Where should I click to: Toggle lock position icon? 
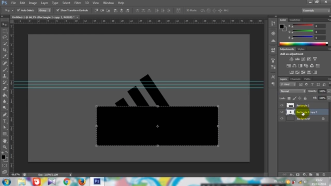coord(300,98)
